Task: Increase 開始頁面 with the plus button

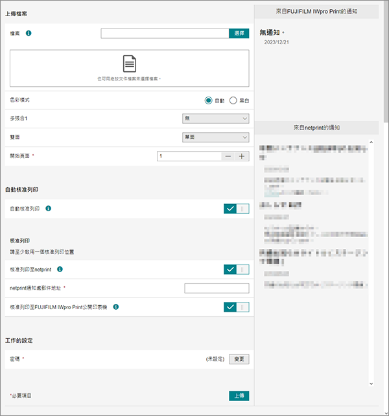Action: tap(242, 156)
